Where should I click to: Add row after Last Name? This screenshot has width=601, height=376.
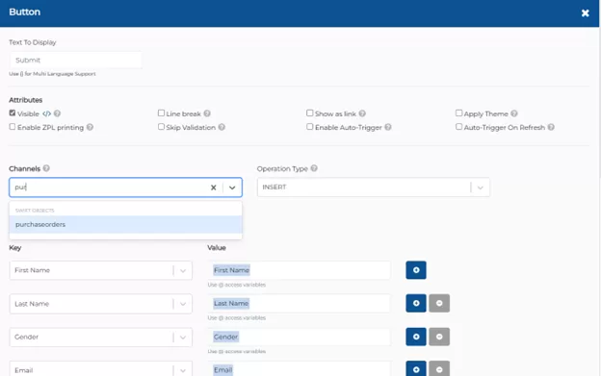[x=416, y=303]
